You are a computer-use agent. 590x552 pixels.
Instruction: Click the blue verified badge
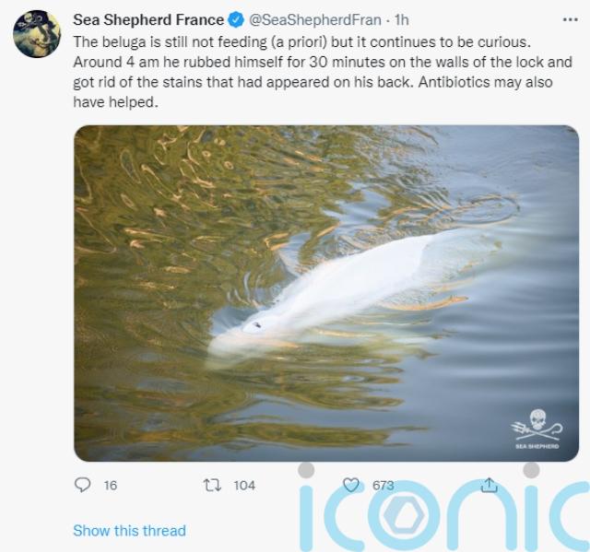[236, 20]
